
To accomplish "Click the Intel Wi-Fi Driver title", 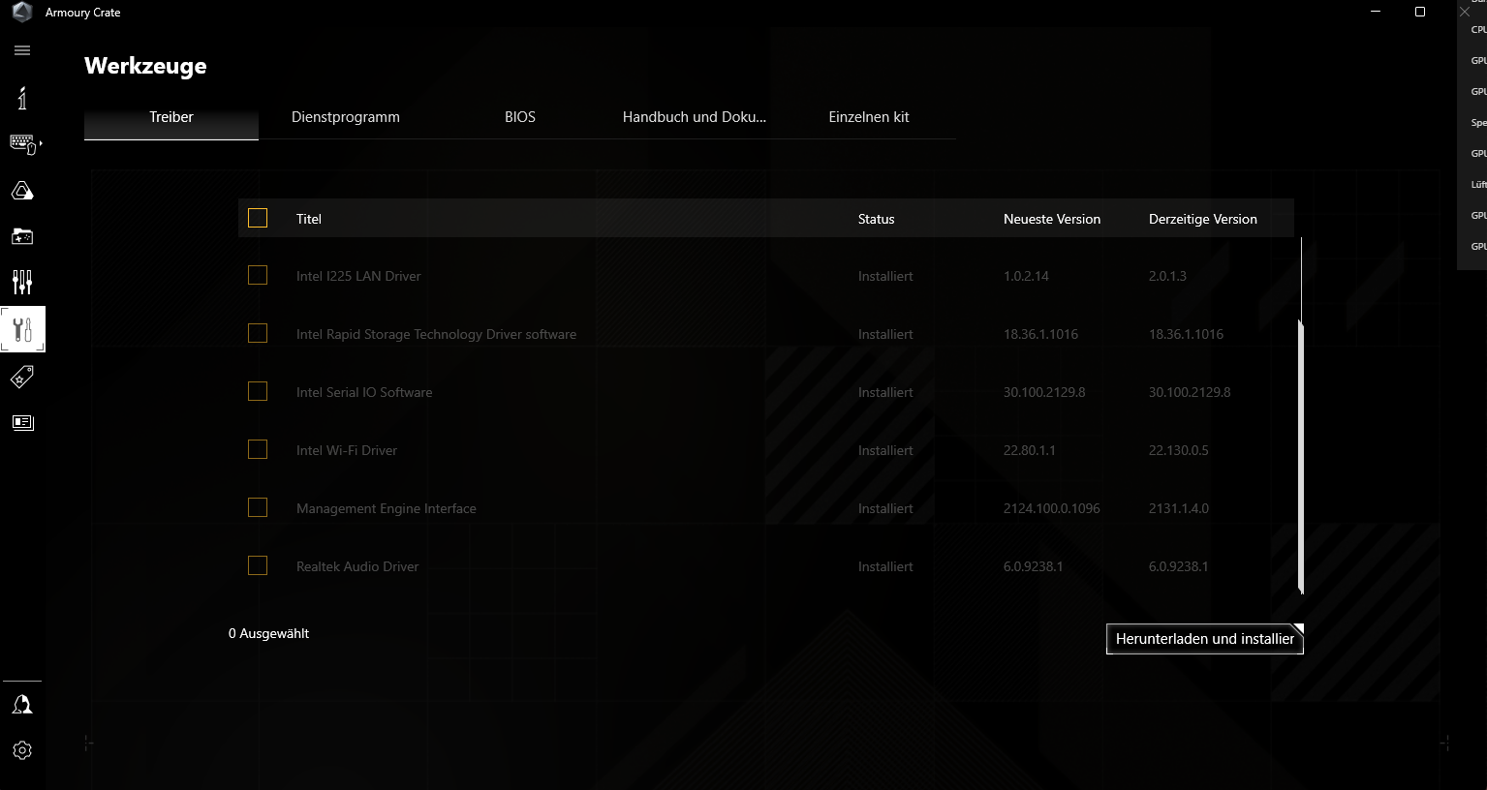I will click(347, 450).
